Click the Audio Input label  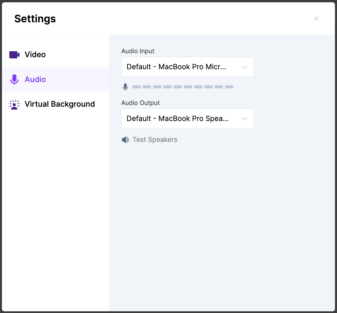click(138, 51)
